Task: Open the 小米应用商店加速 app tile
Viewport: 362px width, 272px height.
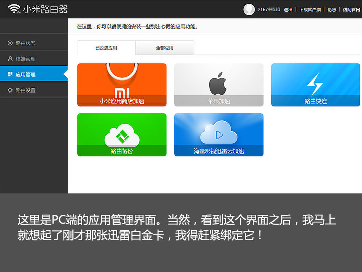Action: [x=122, y=85]
